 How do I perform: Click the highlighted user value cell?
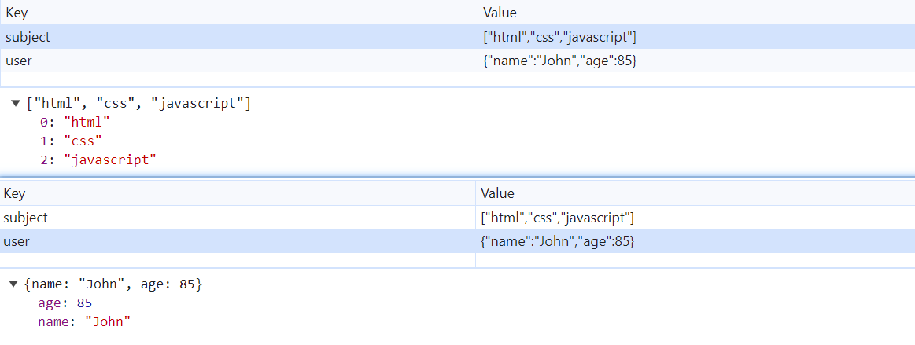558,241
